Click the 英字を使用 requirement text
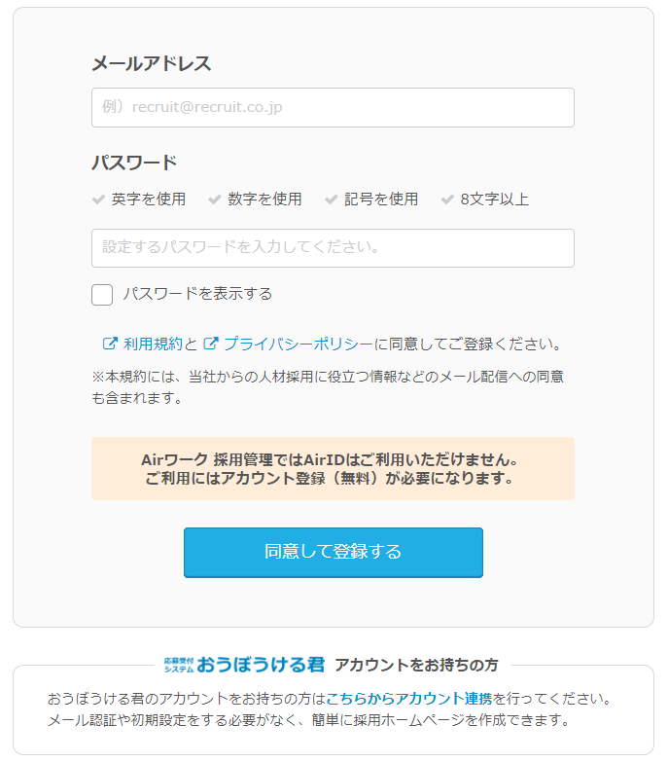Viewport: 668px width, 762px height. pyautogui.click(x=148, y=200)
